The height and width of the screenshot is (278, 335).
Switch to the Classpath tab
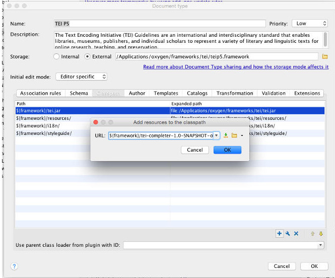coord(108,93)
